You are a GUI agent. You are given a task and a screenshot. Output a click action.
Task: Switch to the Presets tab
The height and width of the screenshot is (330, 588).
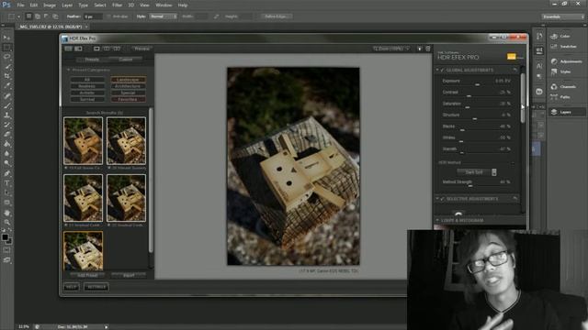92,60
